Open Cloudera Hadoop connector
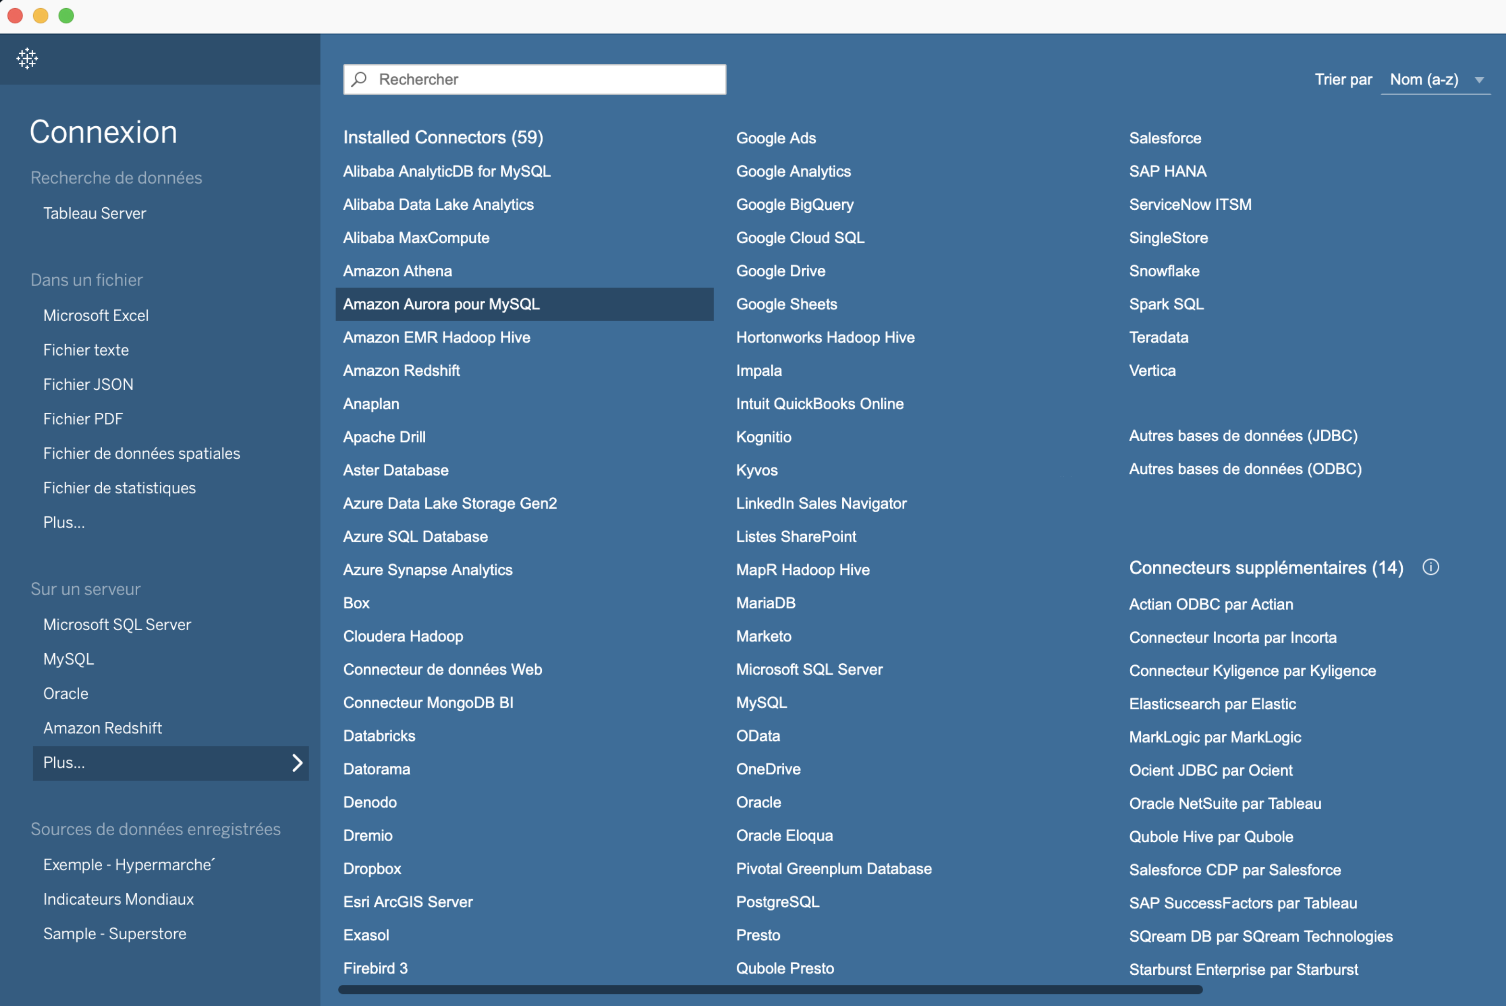The height and width of the screenshot is (1006, 1506). pyautogui.click(x=403, y=636)
